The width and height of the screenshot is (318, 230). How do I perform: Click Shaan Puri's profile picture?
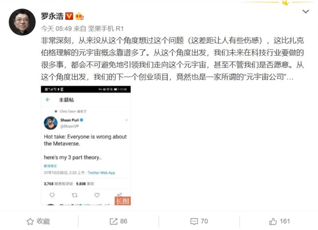pyautogui.click(x=51, y=123)
